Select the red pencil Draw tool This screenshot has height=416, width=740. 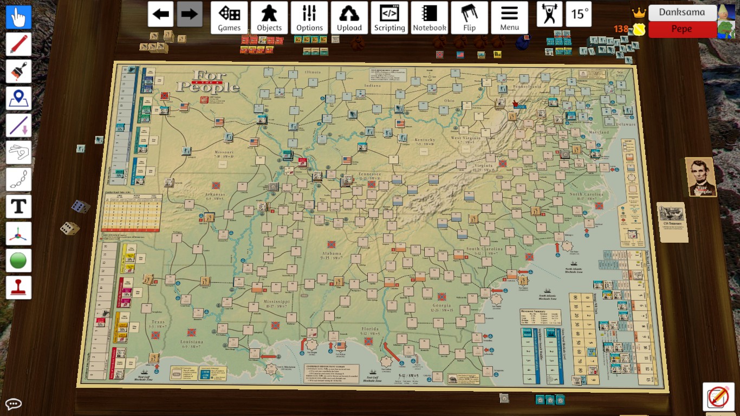18,44
